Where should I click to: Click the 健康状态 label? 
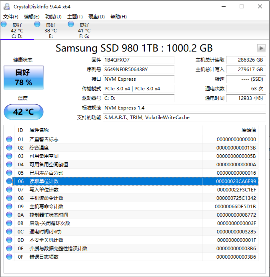[x=23, y=60]
